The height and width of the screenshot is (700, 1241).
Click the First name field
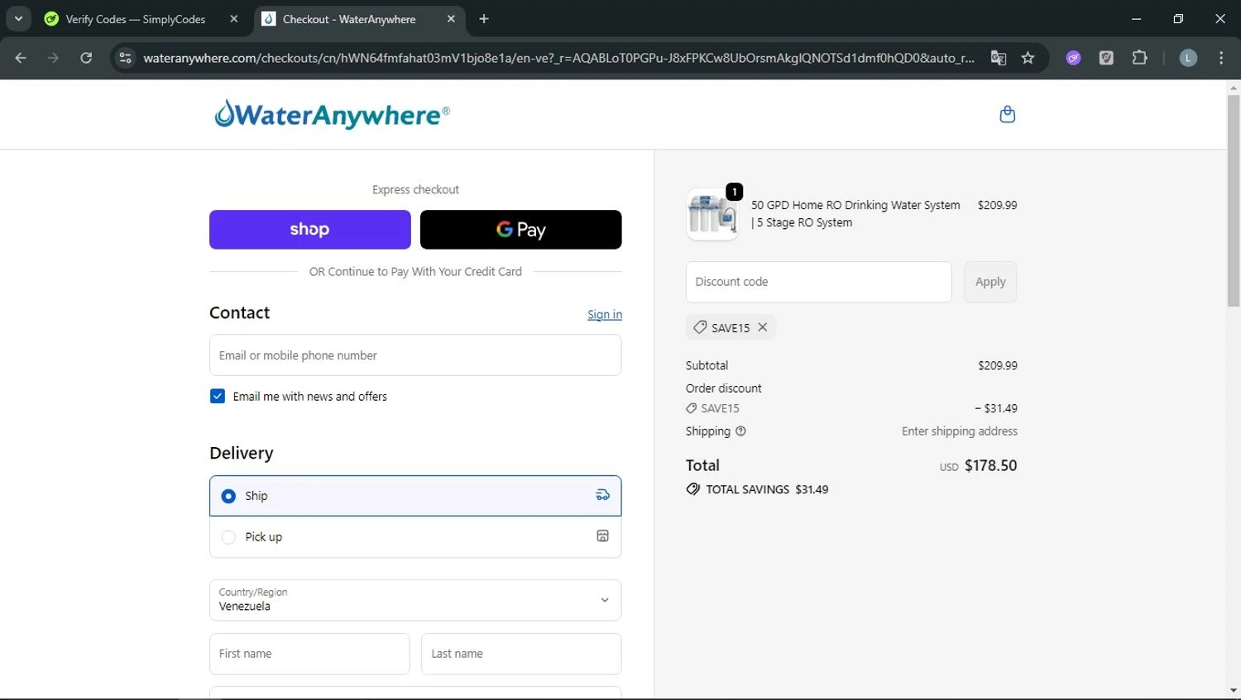(309, 654)
